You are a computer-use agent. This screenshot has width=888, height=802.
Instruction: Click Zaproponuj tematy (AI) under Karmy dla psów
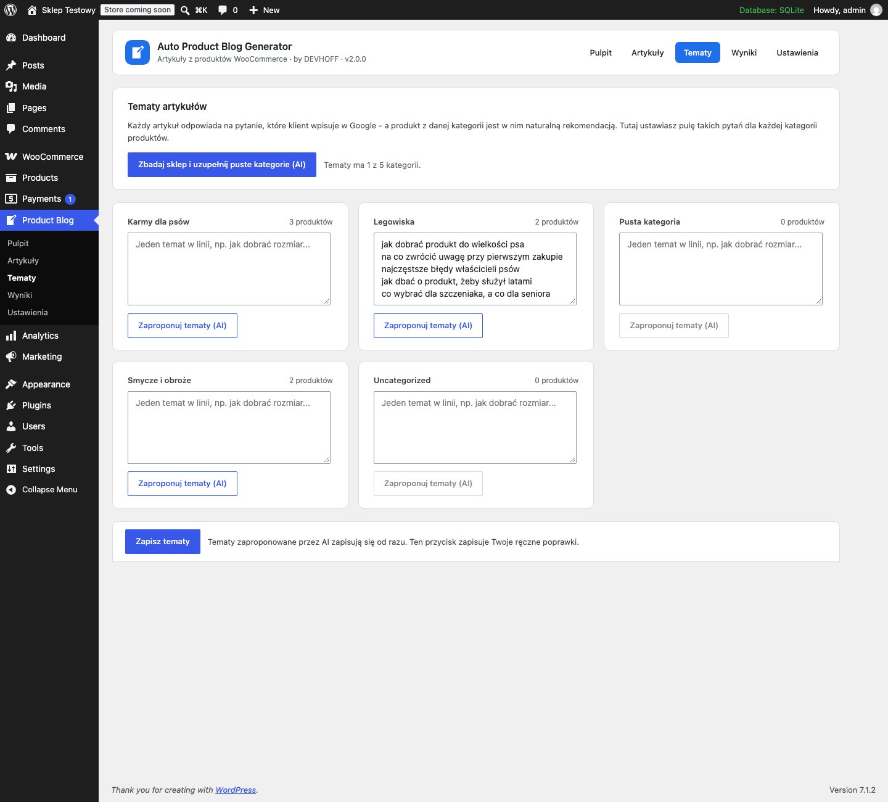[x=183, y=326]
